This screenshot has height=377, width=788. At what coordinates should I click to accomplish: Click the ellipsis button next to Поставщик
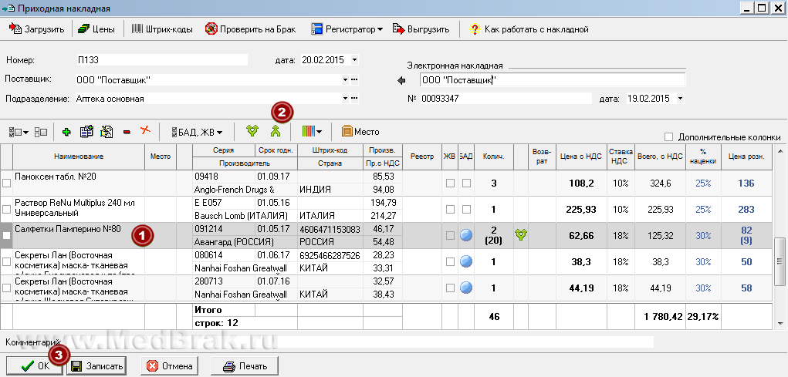pyautogui.click(x=354, y=80)
